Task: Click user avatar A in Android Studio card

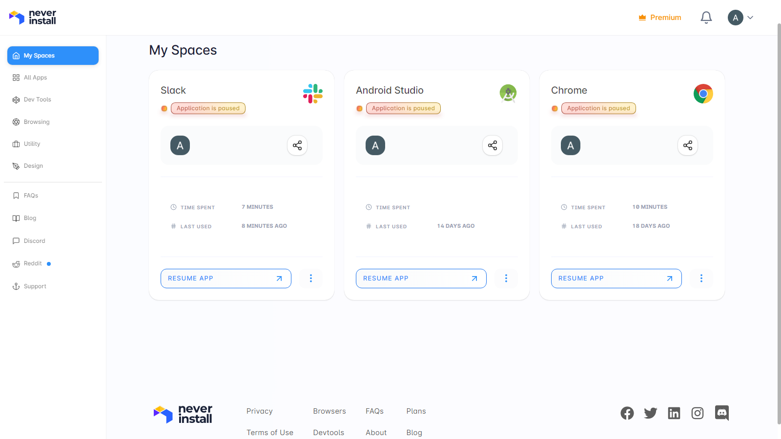Action: (x=375, y=145)
